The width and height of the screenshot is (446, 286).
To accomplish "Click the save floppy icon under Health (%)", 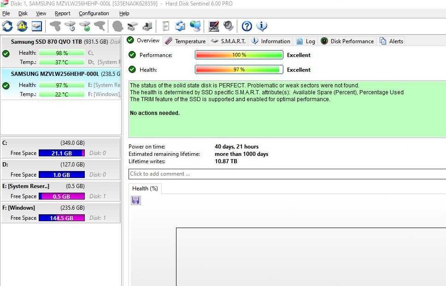I will click(x=135, y=200).
